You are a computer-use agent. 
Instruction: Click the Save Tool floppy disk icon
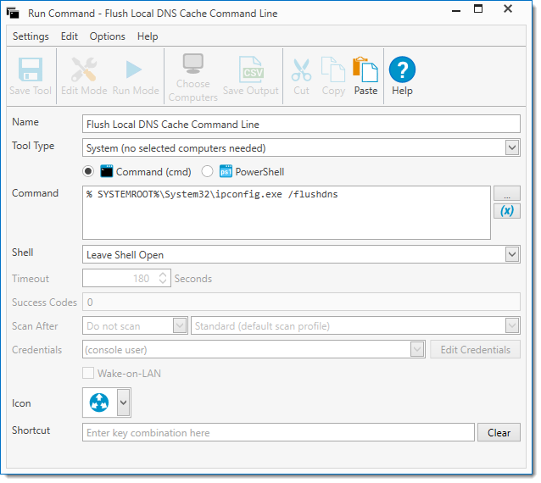(31, 69)
